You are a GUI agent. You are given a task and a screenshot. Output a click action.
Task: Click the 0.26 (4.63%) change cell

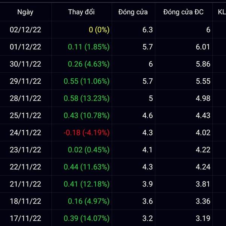coord(89,64)
